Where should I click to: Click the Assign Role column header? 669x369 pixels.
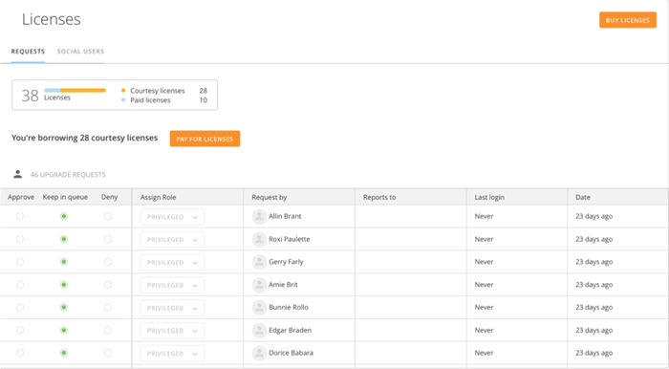tap(159, 197)
